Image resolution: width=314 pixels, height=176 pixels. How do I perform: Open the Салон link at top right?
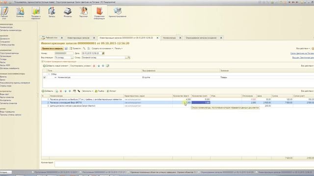pos(302,53)
